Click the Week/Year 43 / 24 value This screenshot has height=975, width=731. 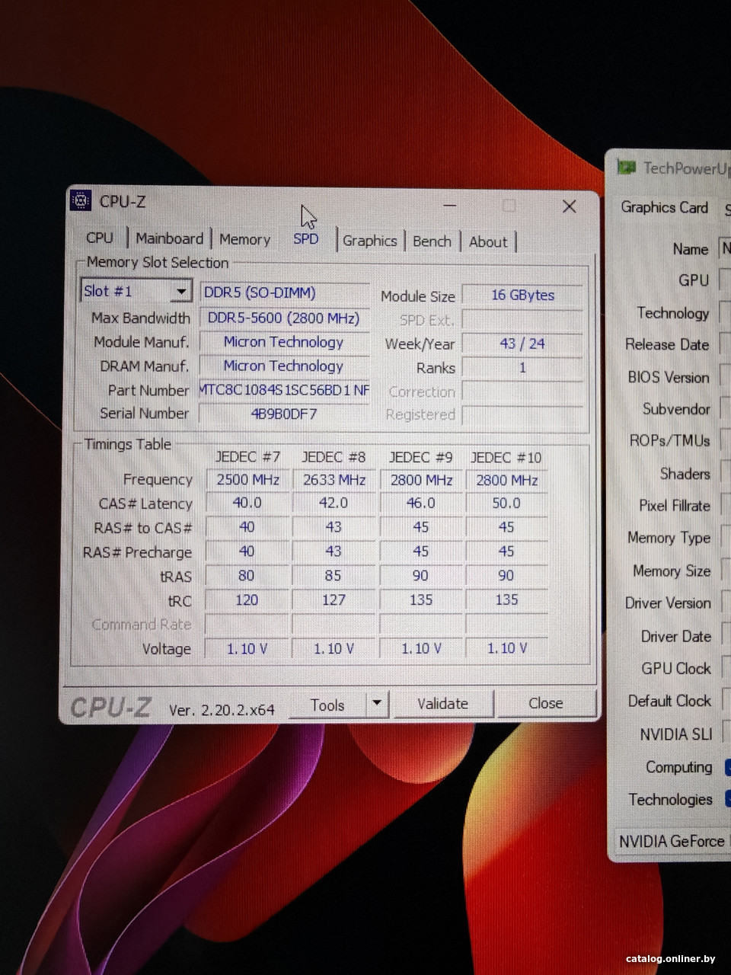point(522,344)
